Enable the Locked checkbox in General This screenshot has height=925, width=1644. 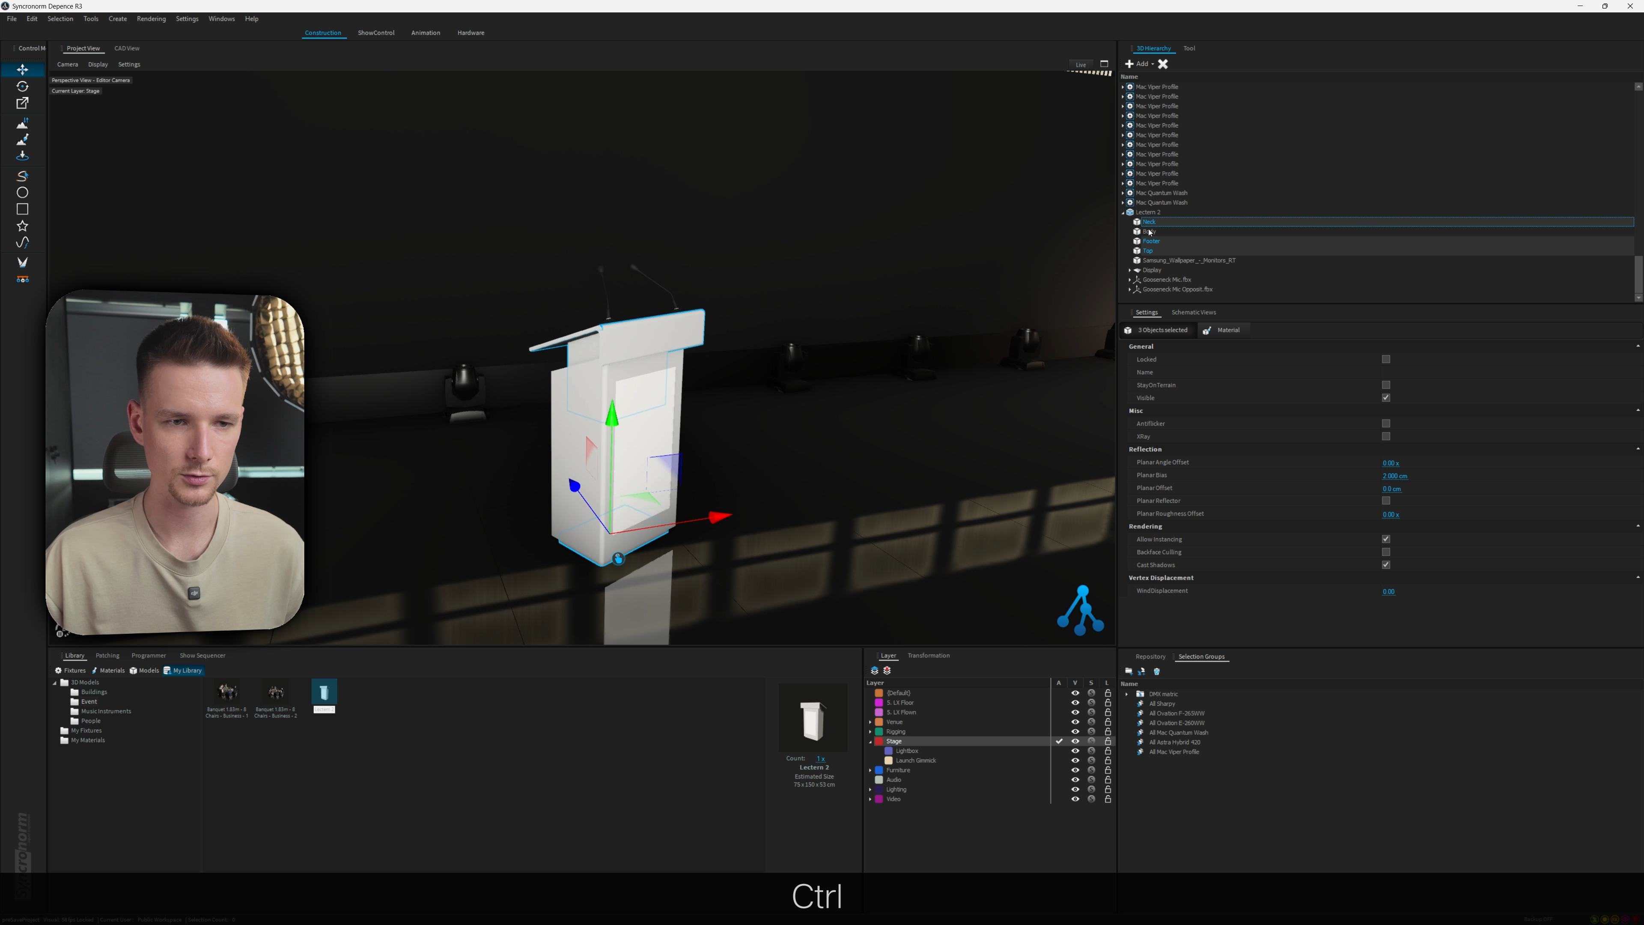point(1385,359)
